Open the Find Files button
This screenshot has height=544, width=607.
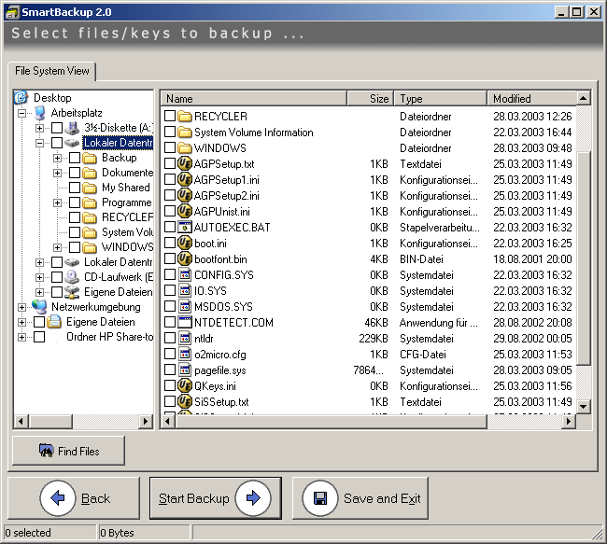coord(68,451)
